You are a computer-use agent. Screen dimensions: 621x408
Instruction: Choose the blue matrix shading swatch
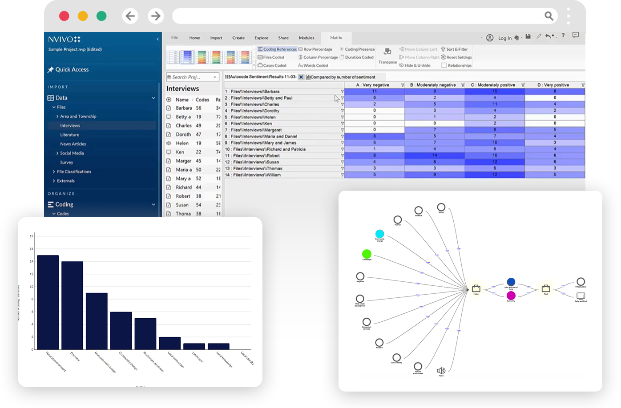(187, 57)
